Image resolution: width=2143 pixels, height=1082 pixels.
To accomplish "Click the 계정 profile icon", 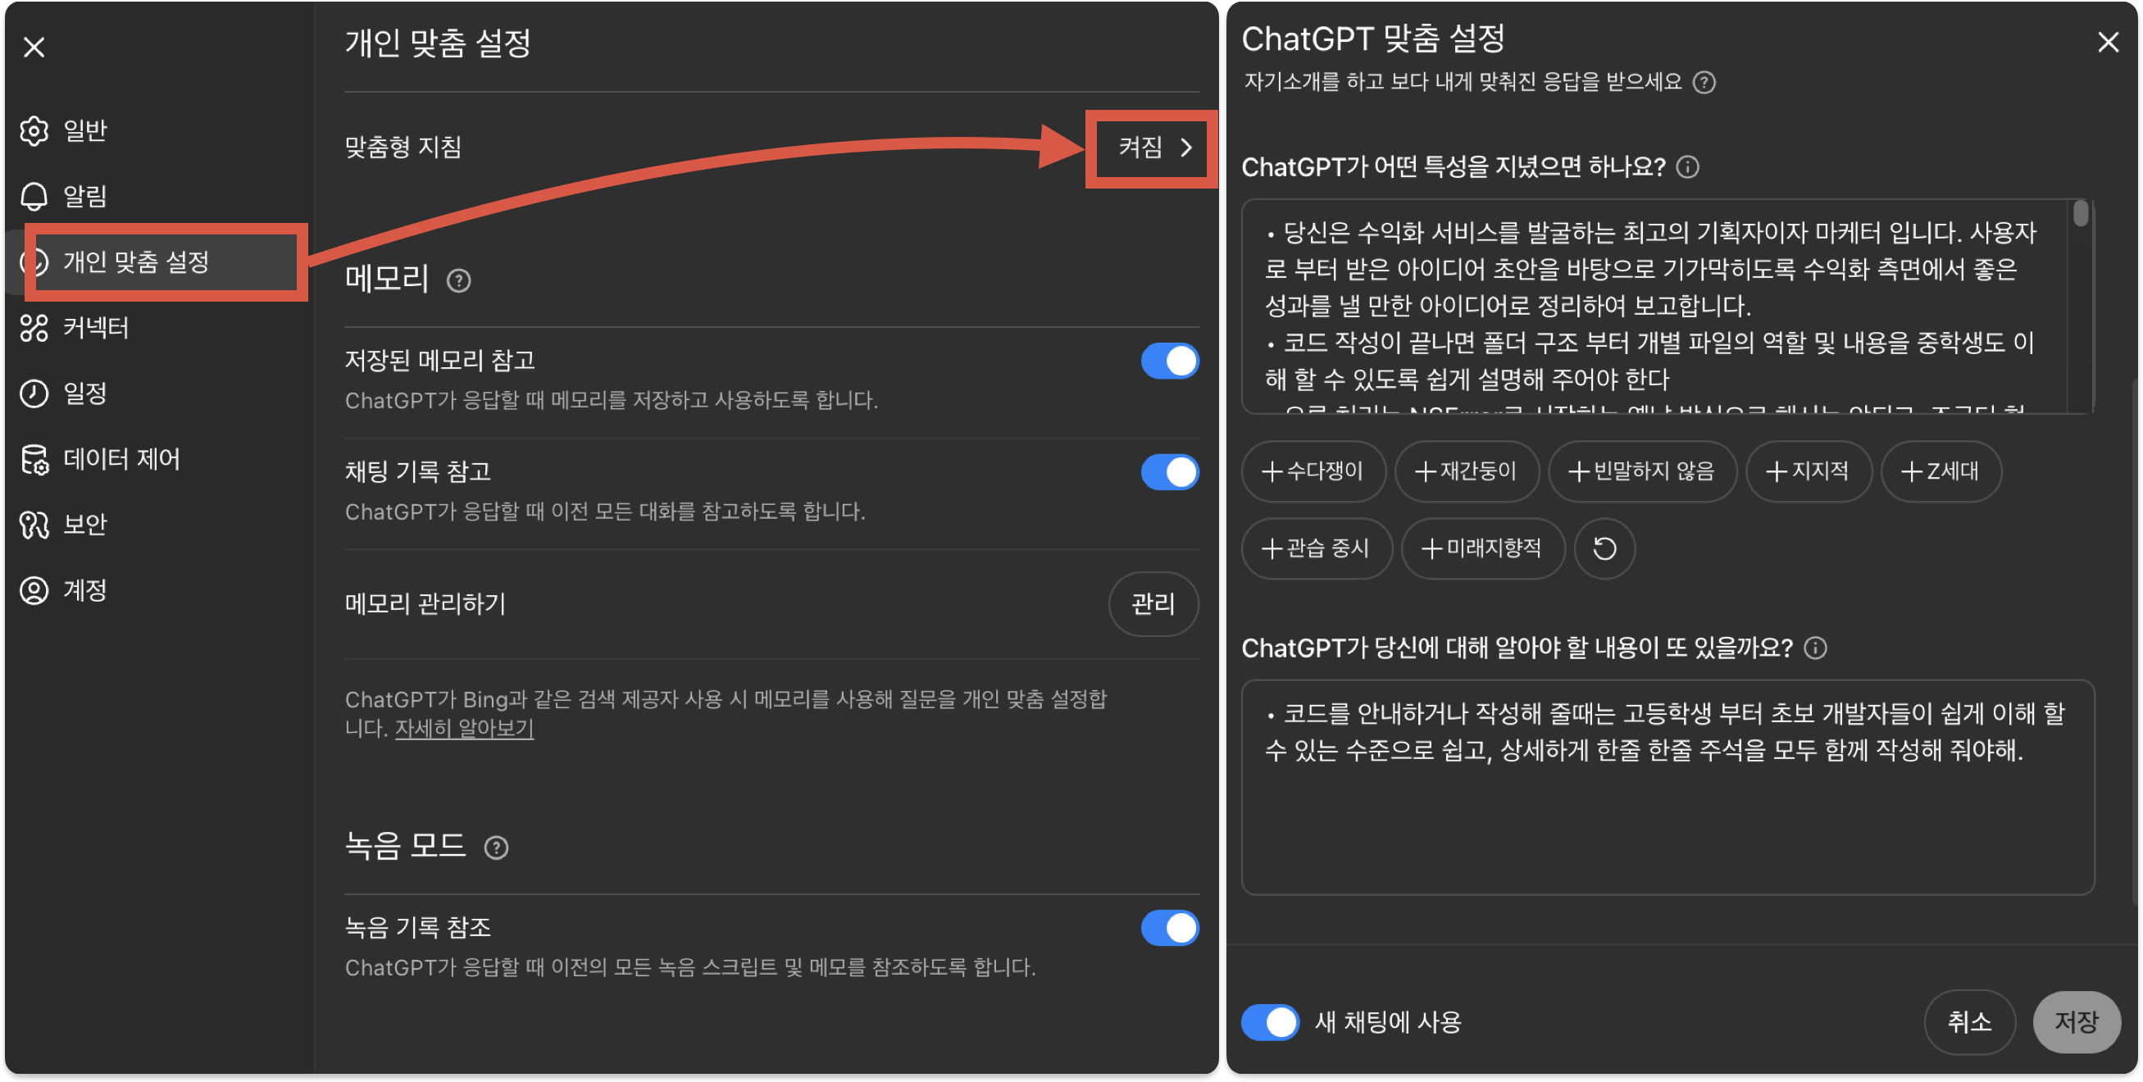I will 34,590.
